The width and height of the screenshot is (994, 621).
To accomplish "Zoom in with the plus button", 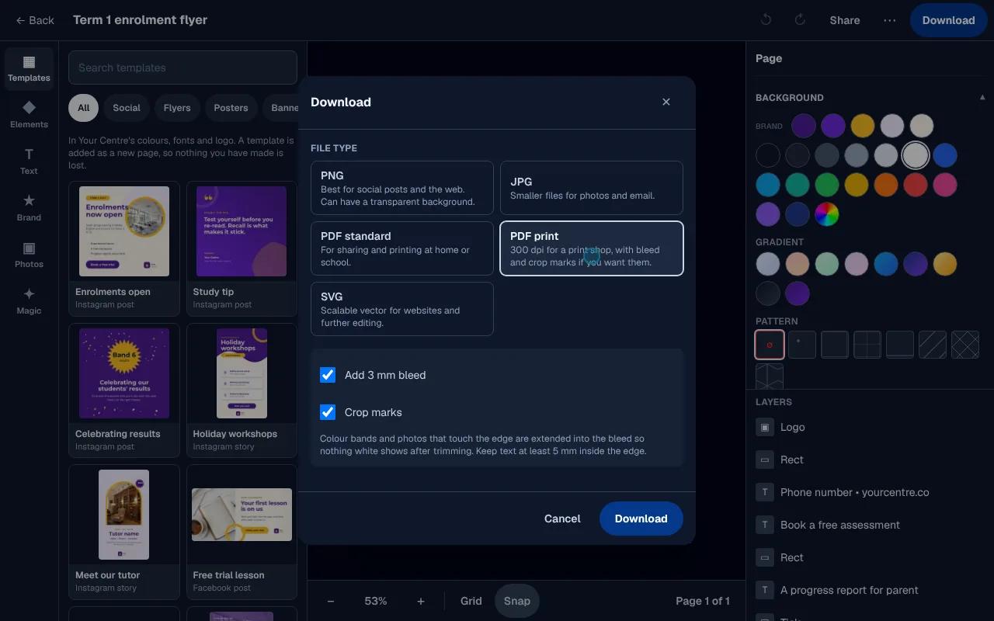I will [x=421, y=601].
